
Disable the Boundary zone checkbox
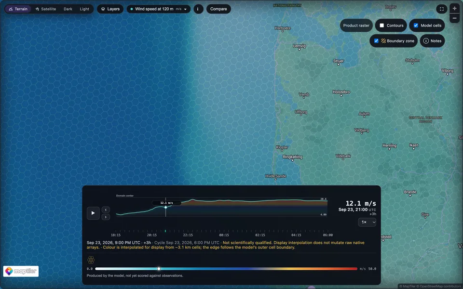tap(376, 40)
